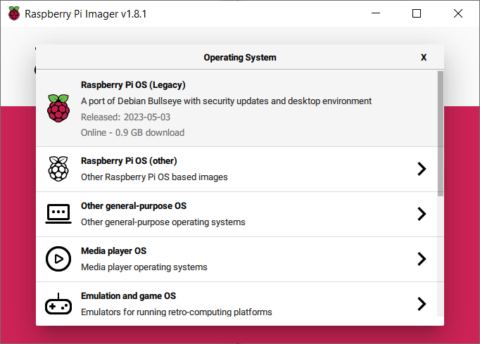Click the red Raspberry Pi logo for Legacy OS
The width and height of the screenshot is (480, 344).
click(58, 108)
